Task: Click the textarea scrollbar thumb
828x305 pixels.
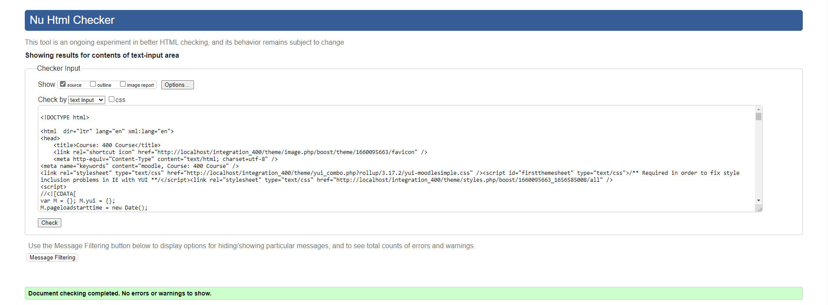Action: (758, 117)
